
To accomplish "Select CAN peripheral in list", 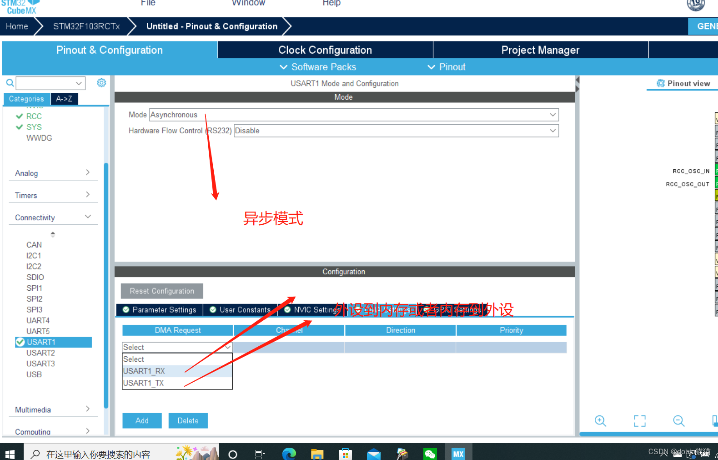I will pyautogui.click(x=34, y=245).
